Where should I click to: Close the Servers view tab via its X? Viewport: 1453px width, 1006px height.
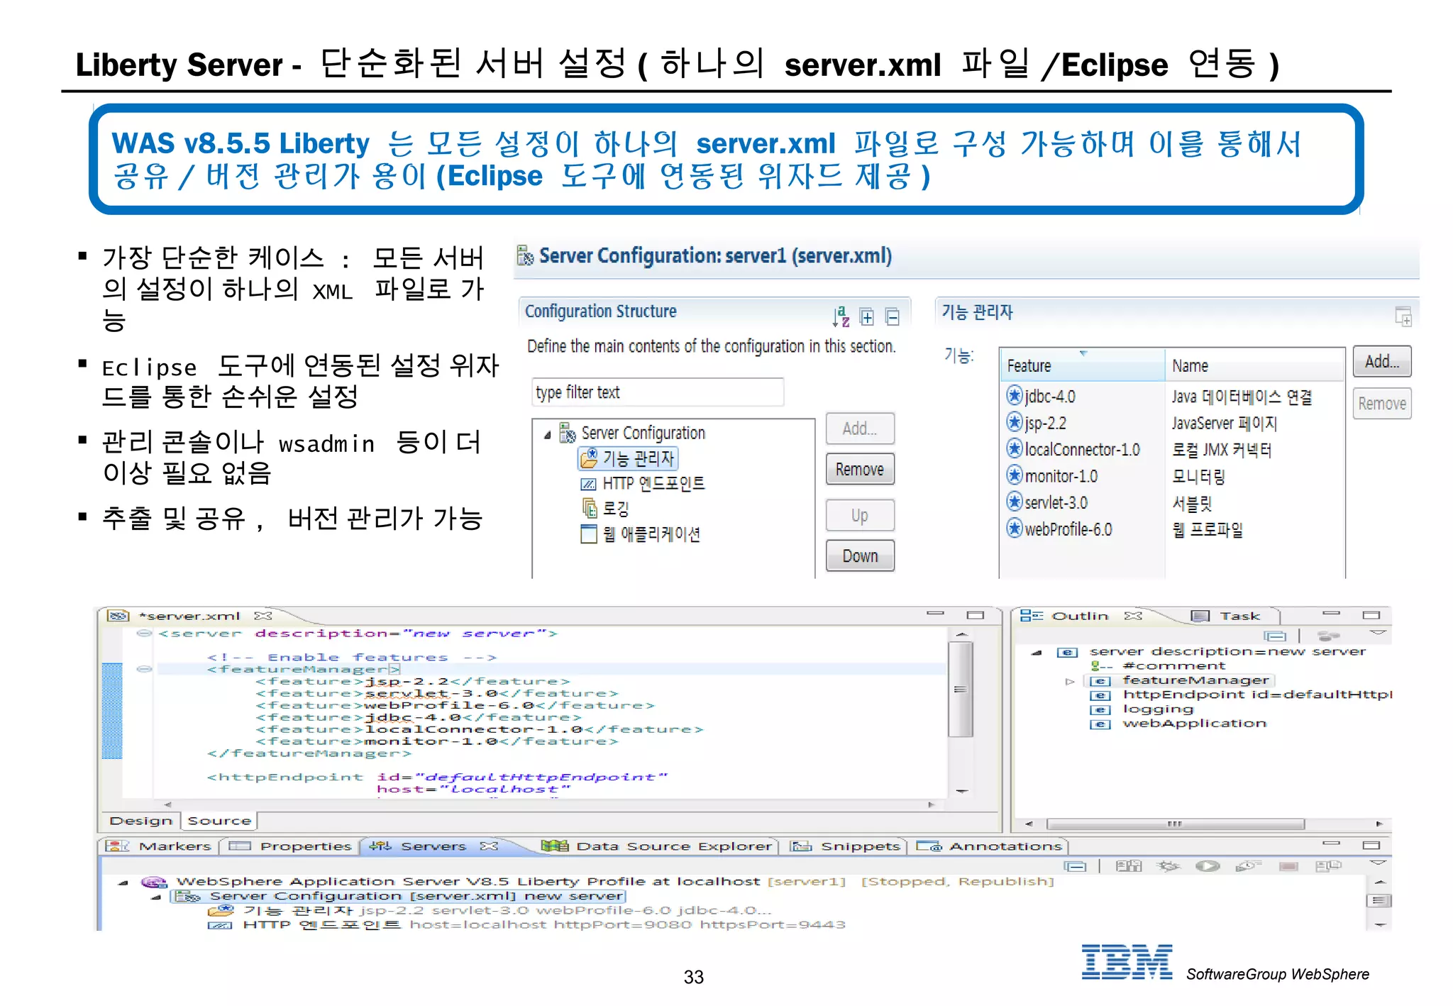point(489,846)
